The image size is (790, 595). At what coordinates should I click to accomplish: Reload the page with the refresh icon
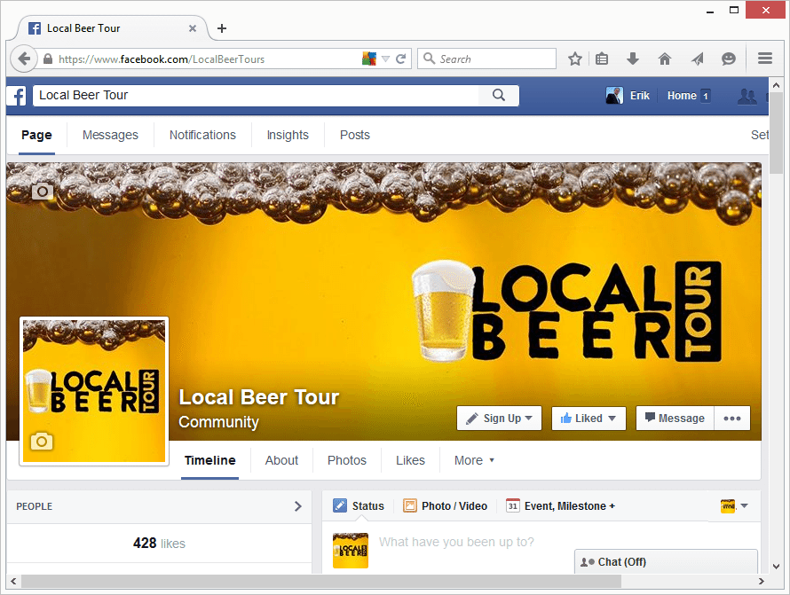click(401, 59)
